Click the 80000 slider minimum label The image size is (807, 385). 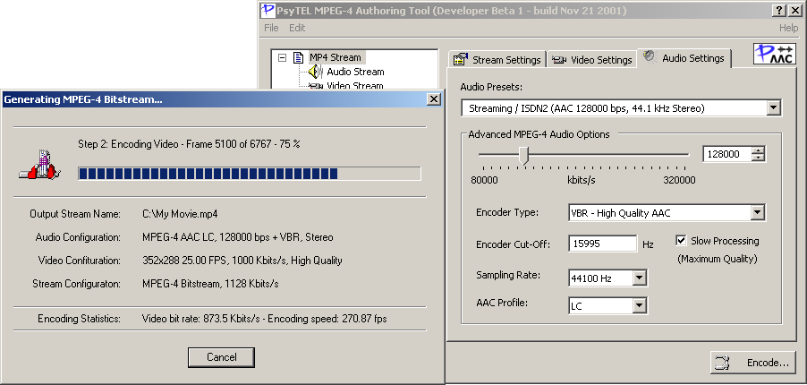pyautogui.click(x=484, y=180)
